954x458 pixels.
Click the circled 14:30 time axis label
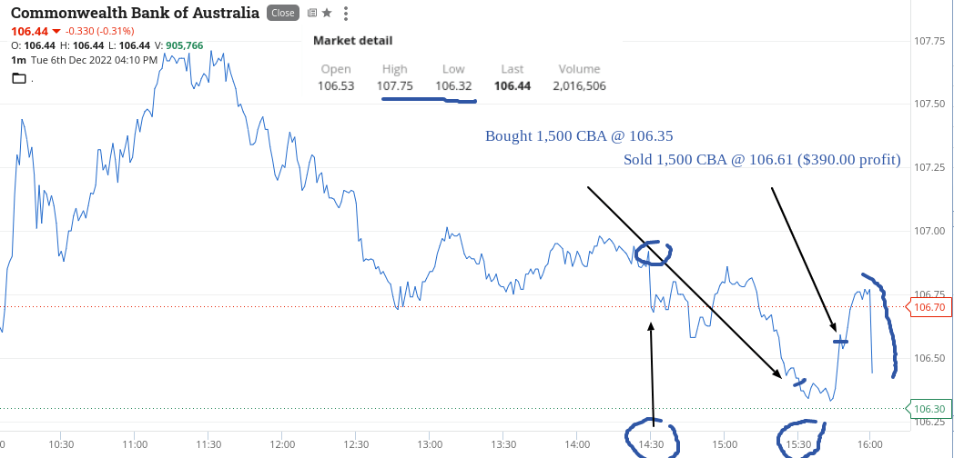(x=650, y=443)
